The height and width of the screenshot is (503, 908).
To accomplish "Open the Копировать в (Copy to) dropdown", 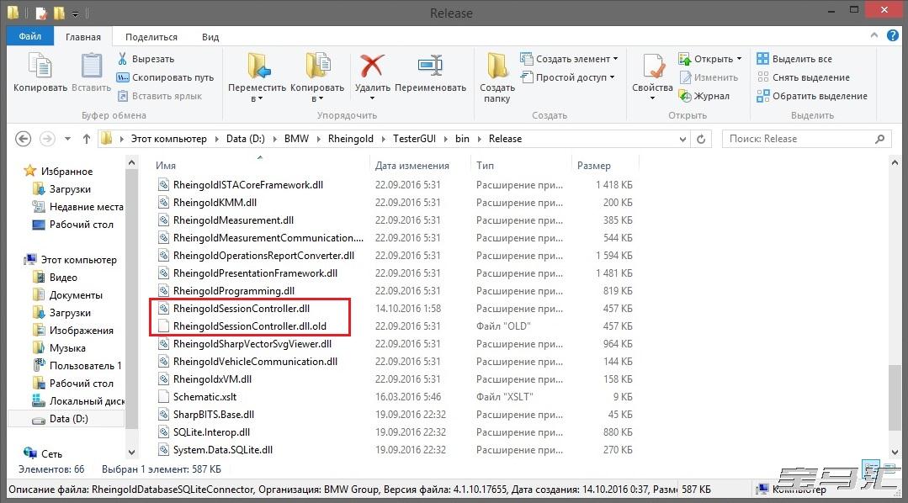I will point(316,98).
